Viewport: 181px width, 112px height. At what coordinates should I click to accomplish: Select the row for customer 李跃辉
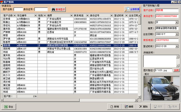(x=69, y=49)
